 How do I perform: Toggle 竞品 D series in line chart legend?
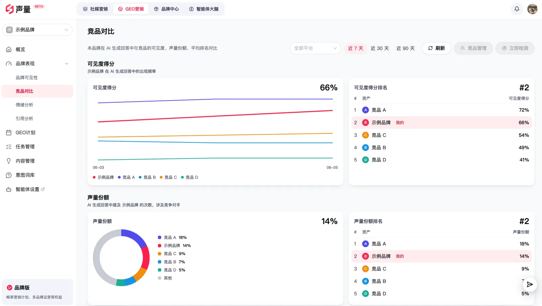(x=189, y=177)
